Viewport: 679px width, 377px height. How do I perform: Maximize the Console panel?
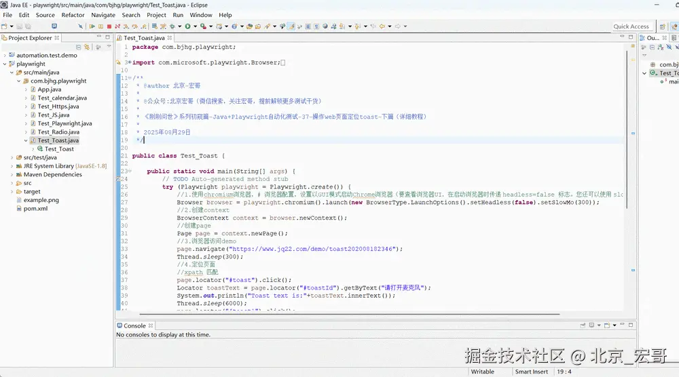click(631, 325)
